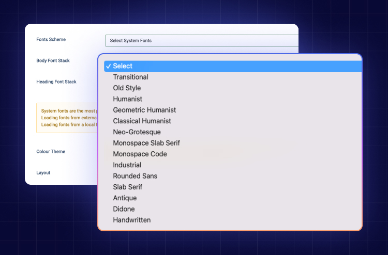The height and width of the screenshot is (255, 388).
Task: Pick Antique from the font list
Action: pyautogui.click(x=233, y=198)
